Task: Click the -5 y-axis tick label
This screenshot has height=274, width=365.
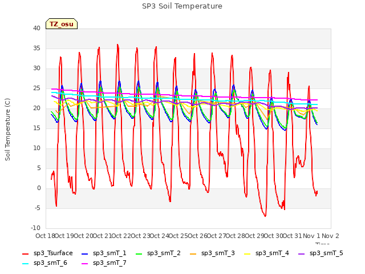Action: point(37,208)
